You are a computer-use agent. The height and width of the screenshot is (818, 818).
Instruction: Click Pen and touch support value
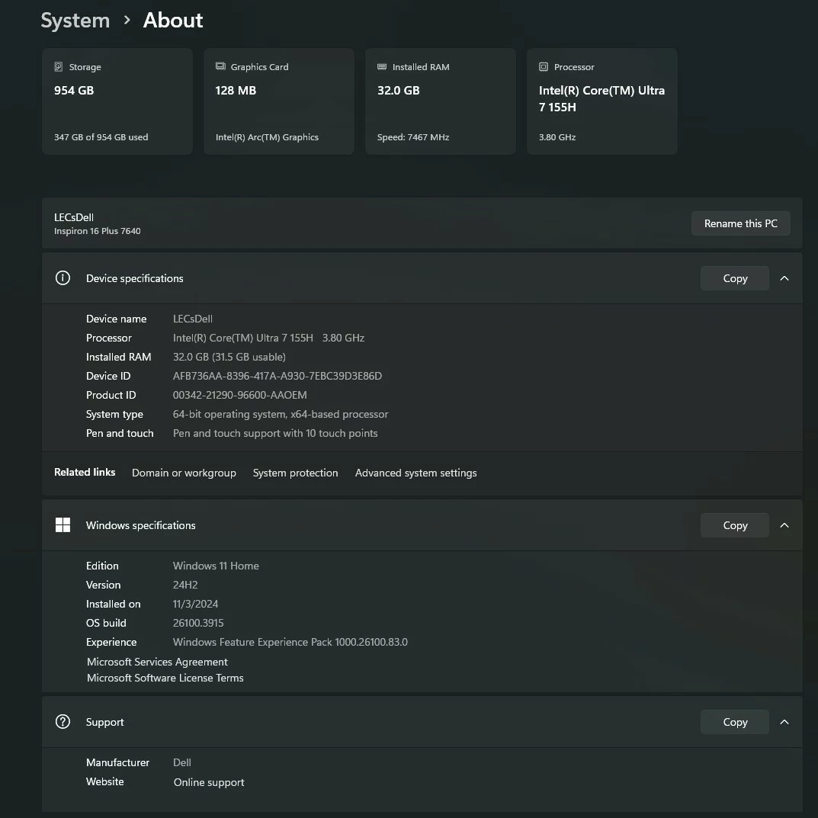coord(275,433)
